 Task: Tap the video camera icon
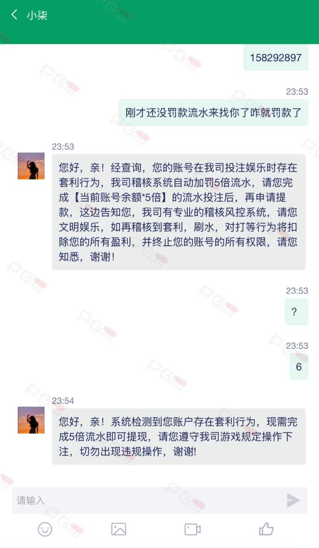pos(192,529)
